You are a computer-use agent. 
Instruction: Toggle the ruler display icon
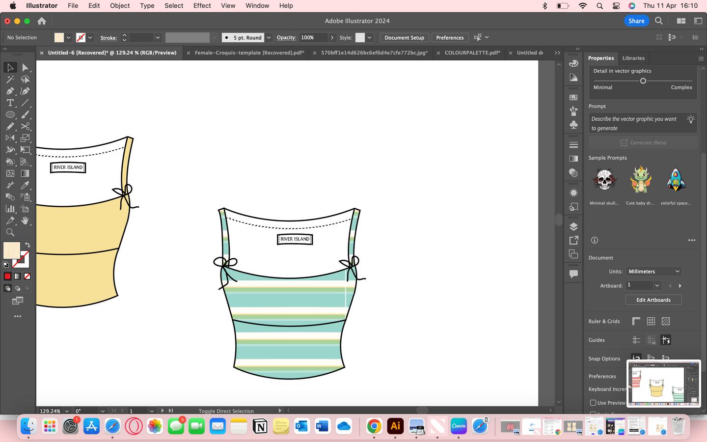coord(636,321)
